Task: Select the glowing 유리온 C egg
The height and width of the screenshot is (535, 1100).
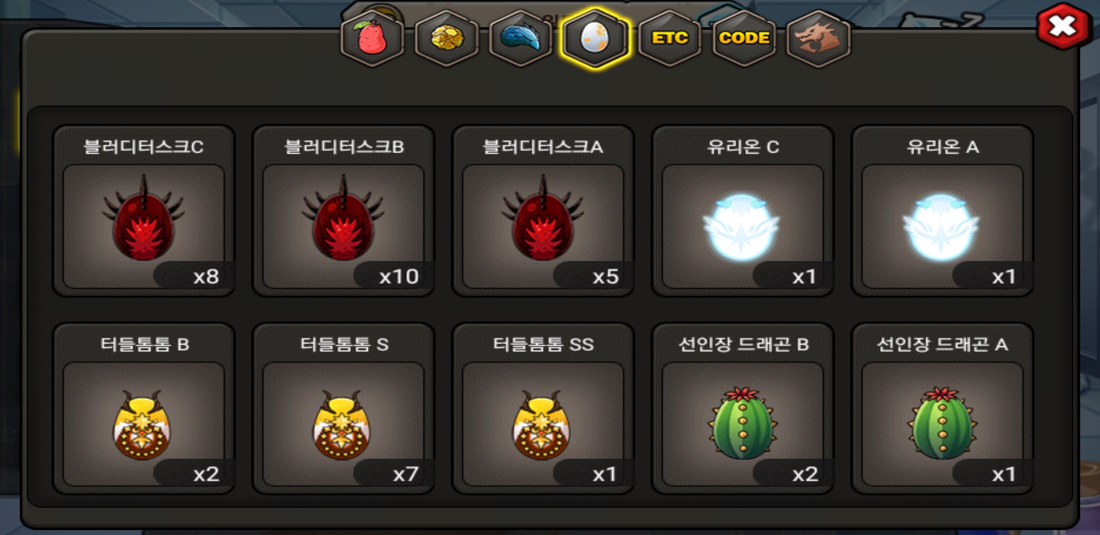Action: (741, 227)
